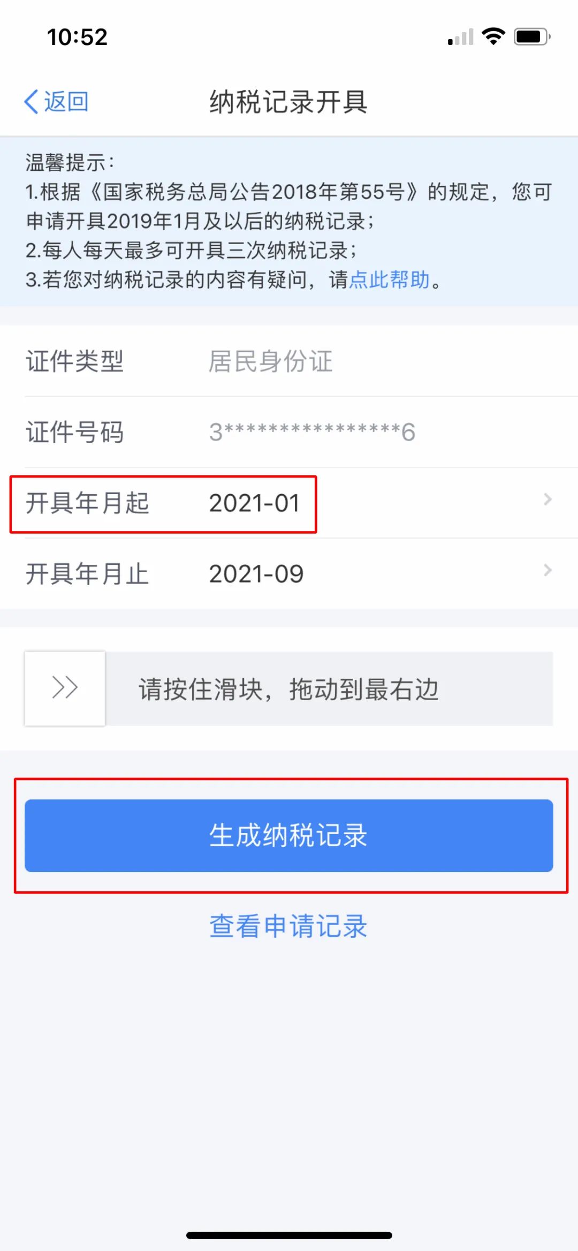This screenshot has height=1251, width=578.
Task: Open the 点此帮助 help link
Action: coord(390,279)
